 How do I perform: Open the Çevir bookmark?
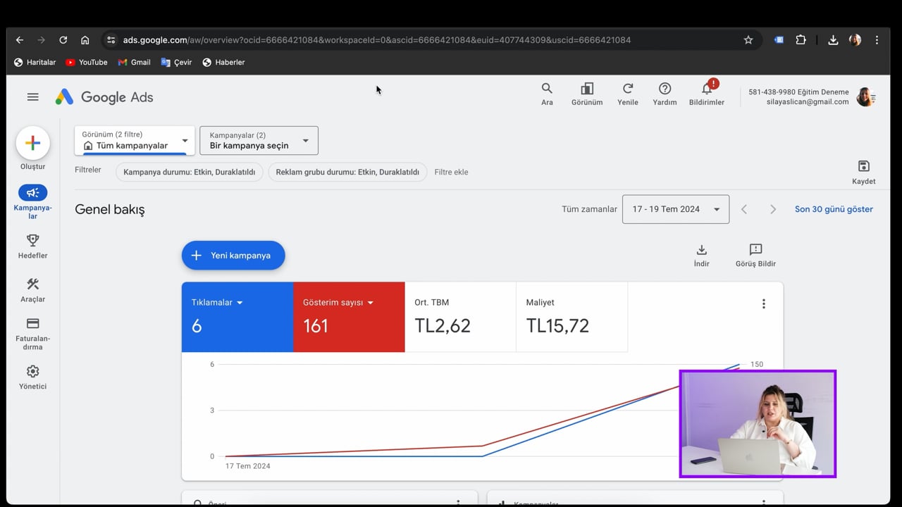tap(176, 62)
